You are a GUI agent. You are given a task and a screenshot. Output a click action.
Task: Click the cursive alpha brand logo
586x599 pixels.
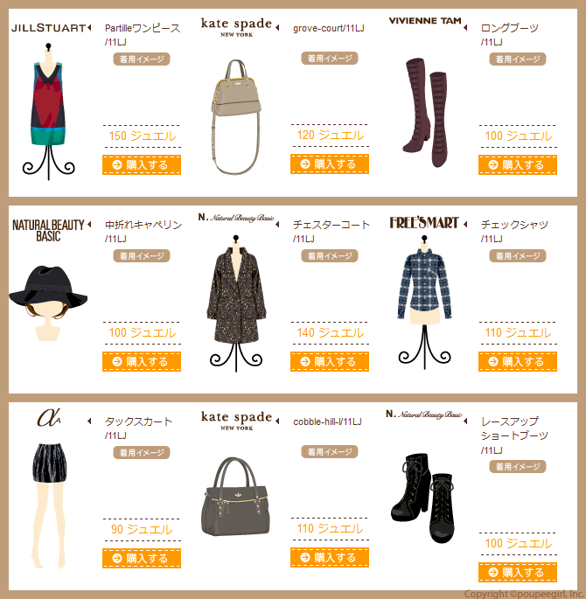pyautogui.click(x=49, y=417)
